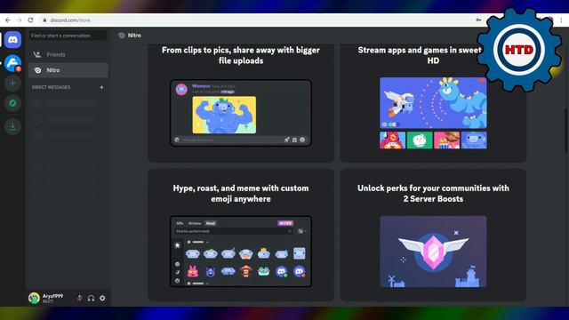Click the green stream thumbnail

420,140
